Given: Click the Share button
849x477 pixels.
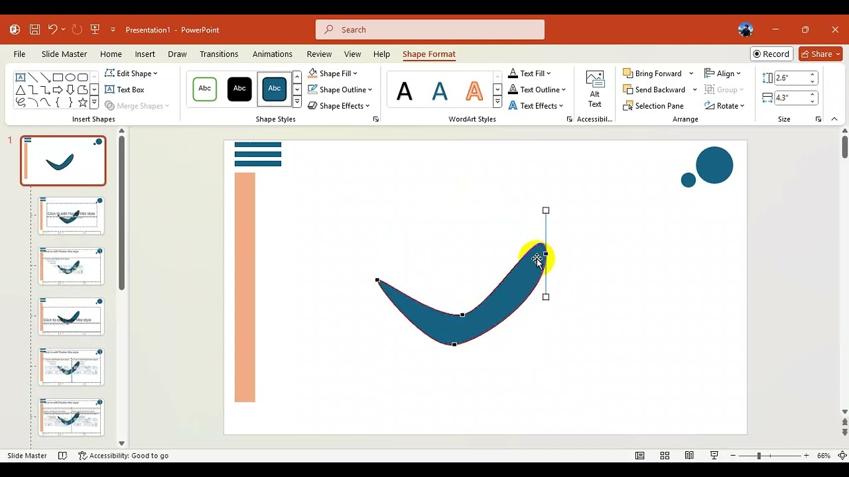Looking at the screenshot, I should tap(820, 54).
